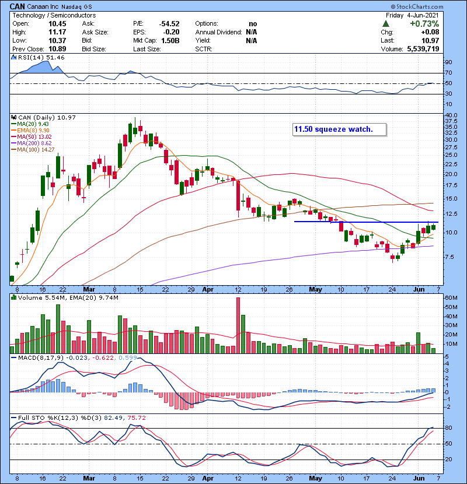Click the Mar label on price chart axis
The width and height of the screenshot is (467, 484).
coord(89,289)
